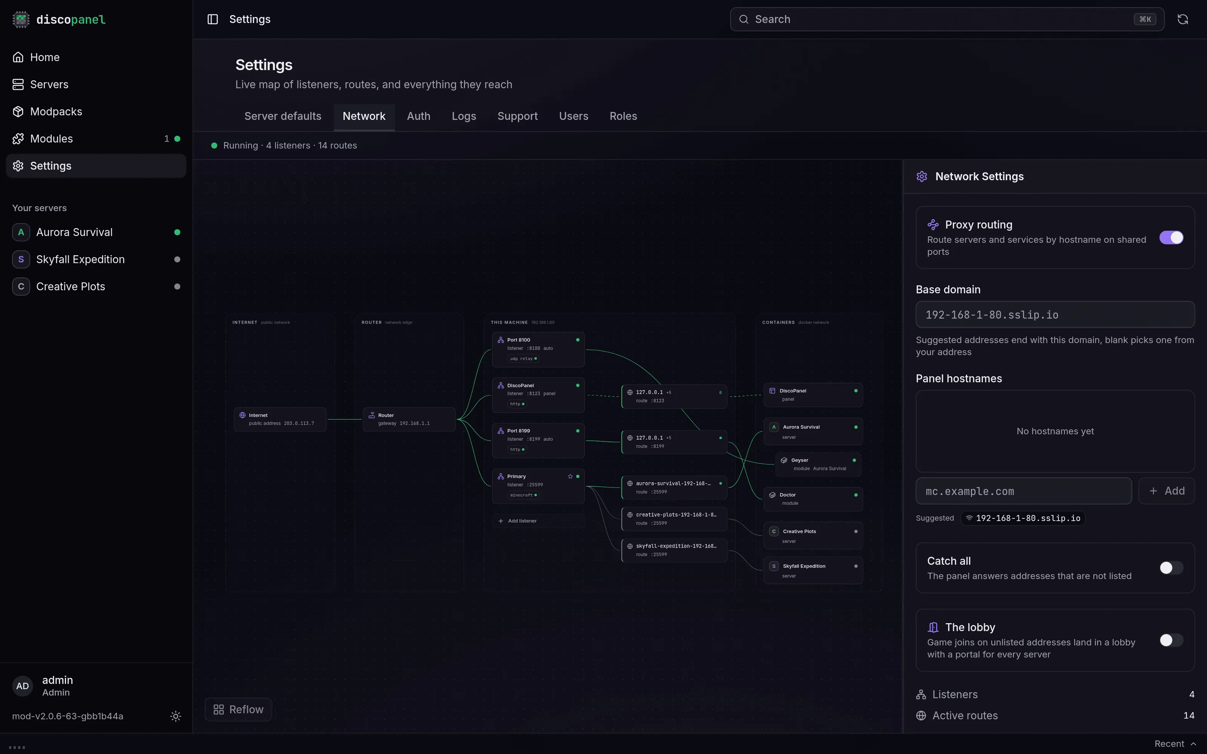The image size is (1207, 754).
Task: Click the 'Running · 4 listeners · 14 routes' status
Action: tap(284, 146)
